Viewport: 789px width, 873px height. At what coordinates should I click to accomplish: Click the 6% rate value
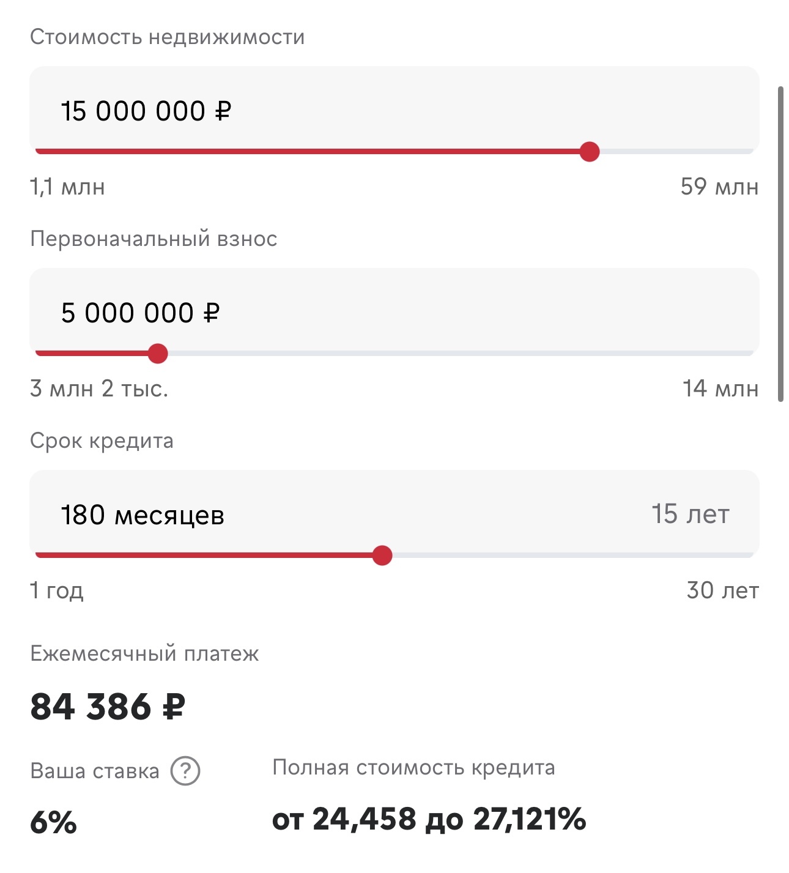click(54, 822)
